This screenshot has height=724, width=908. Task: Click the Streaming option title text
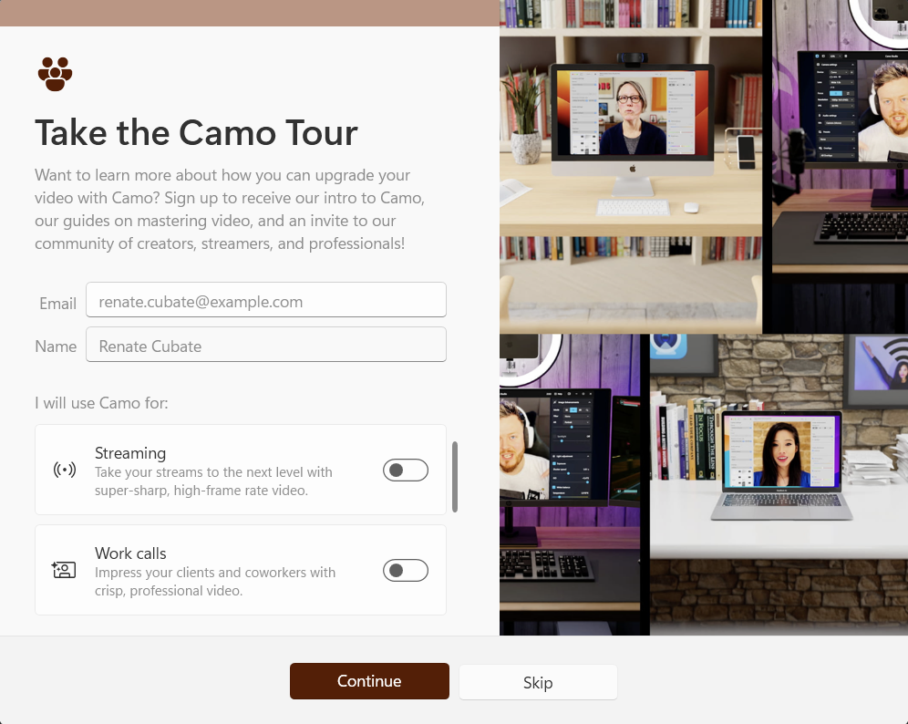130,453
